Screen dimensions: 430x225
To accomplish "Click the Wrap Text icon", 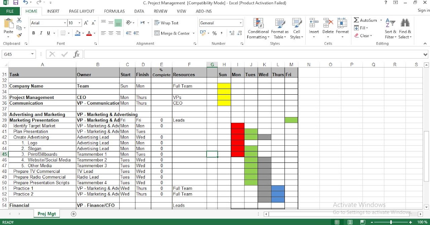I will pyautogui.click(x=157, y=22).
